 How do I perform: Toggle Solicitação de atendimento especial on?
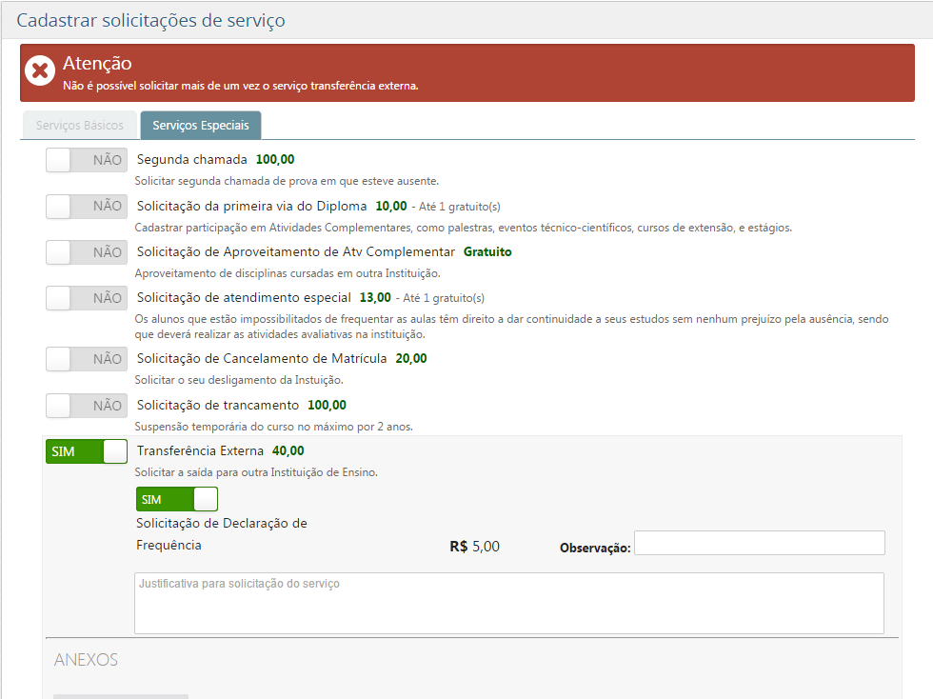pyautogui.click(x=87, y=298)
